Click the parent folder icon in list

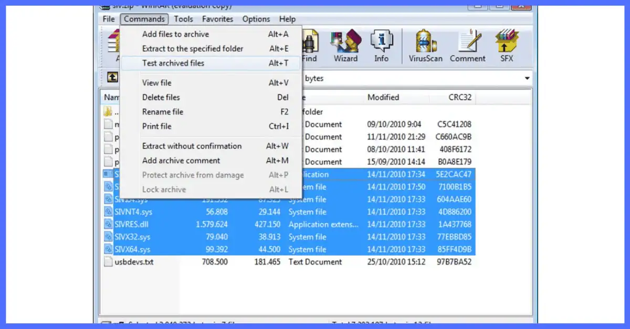click(108, 112)
